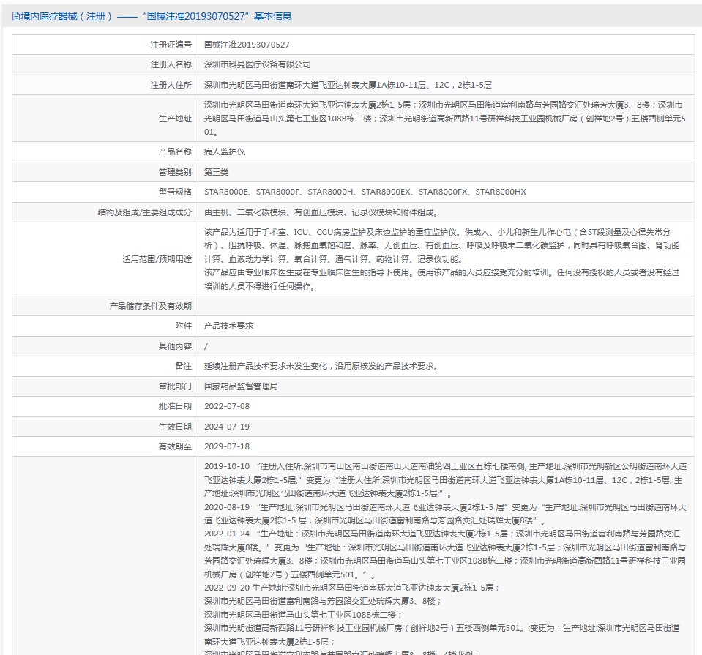This screenshot has height=655, width=702.
Task: Click the 结构及组成 composition description
Action: [321, 212]
